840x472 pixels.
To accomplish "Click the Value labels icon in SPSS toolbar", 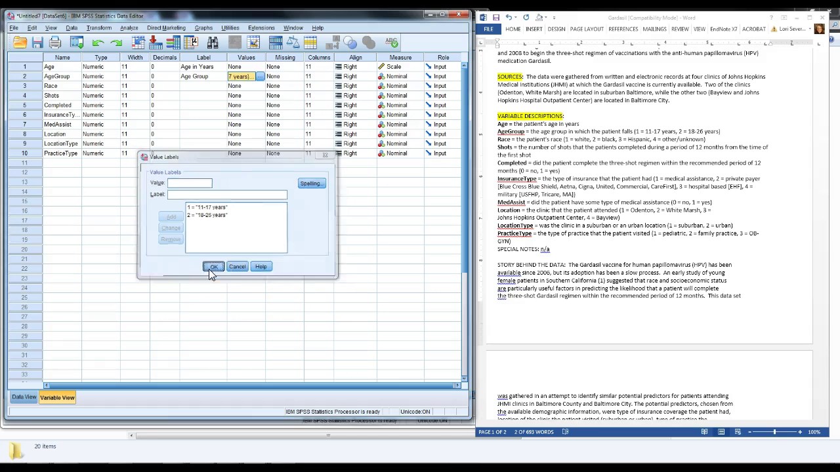I will click(332, 43).
